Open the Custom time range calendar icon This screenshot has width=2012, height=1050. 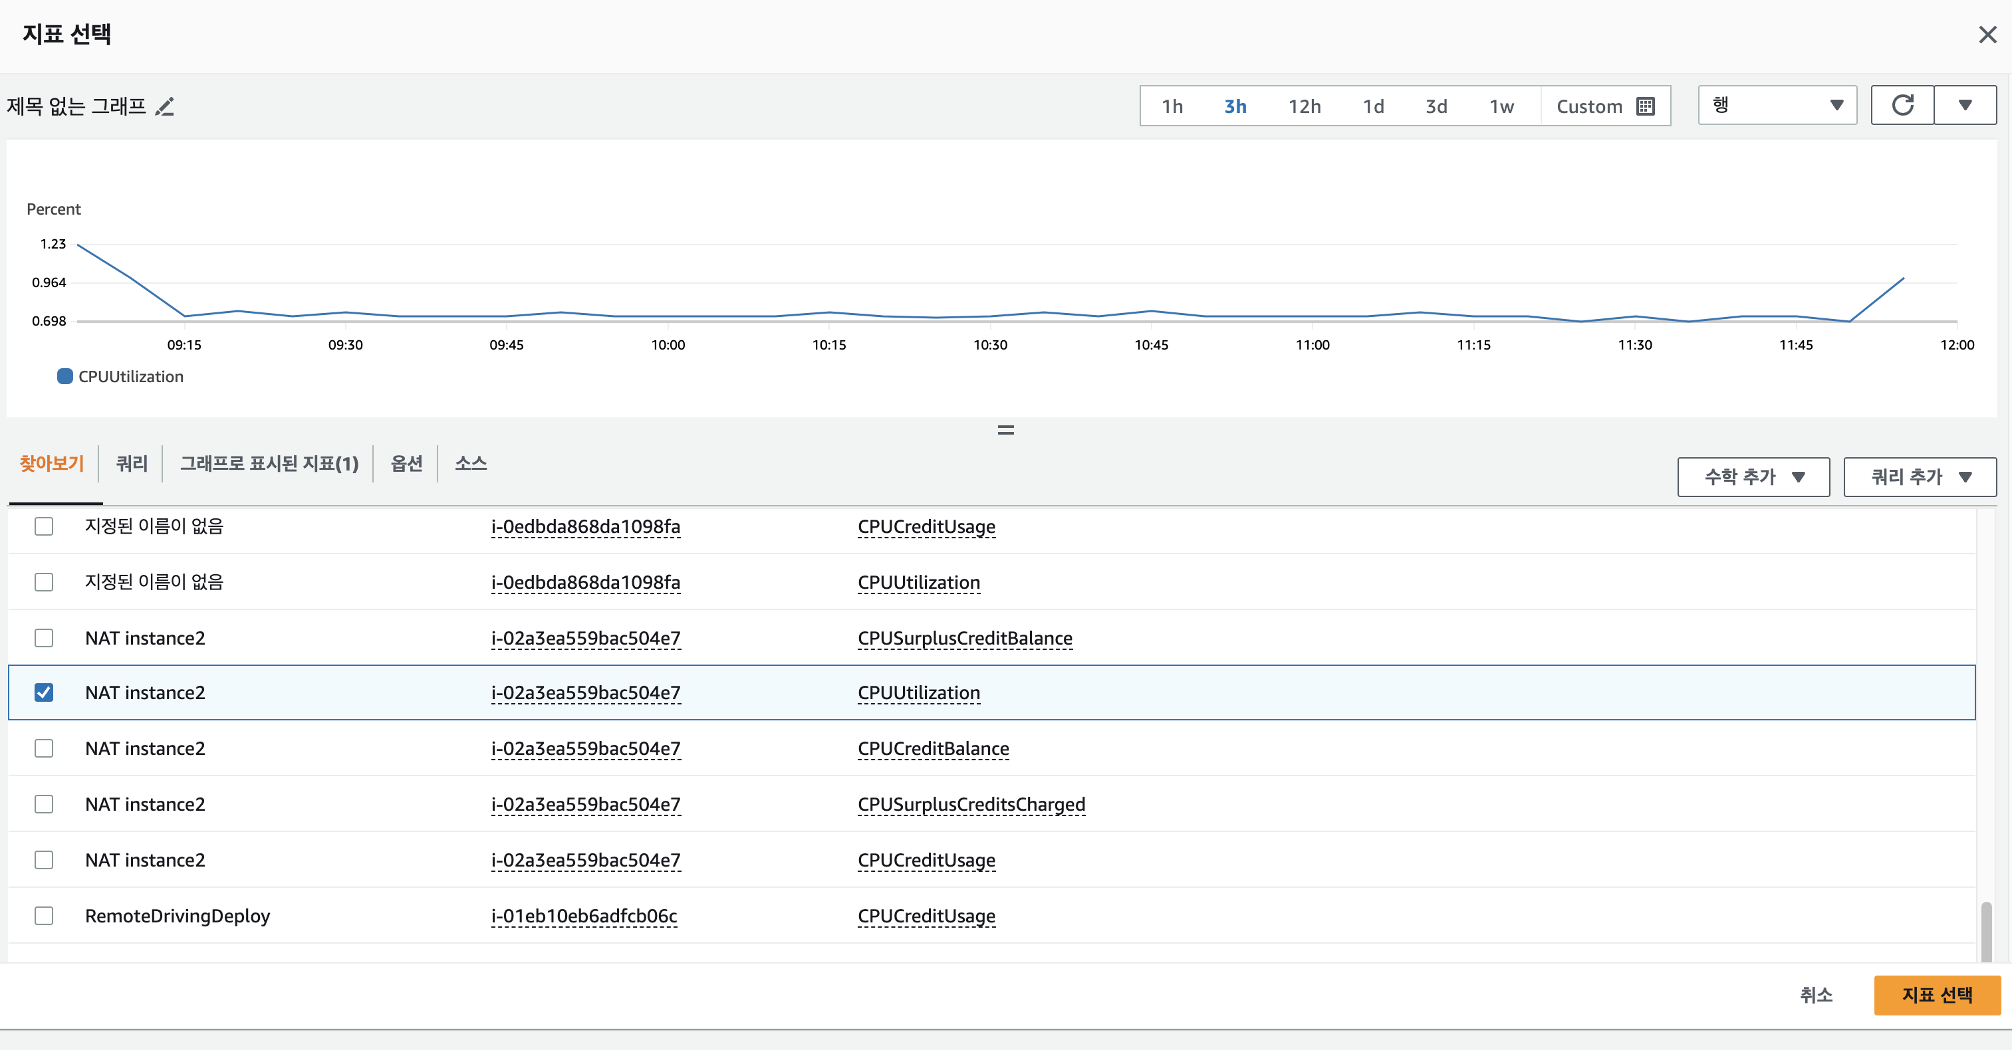(1645, 106)
